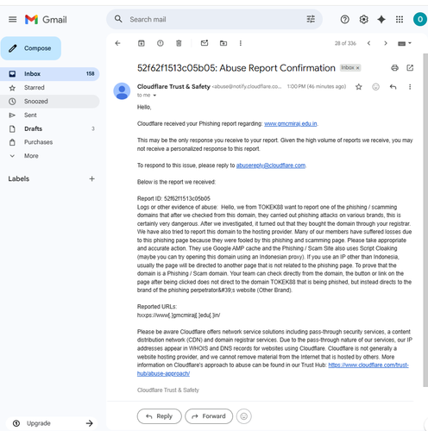Remove the Inbox label from email
The height and width of the screenshot is (431, 428).
tap(358, 68)
